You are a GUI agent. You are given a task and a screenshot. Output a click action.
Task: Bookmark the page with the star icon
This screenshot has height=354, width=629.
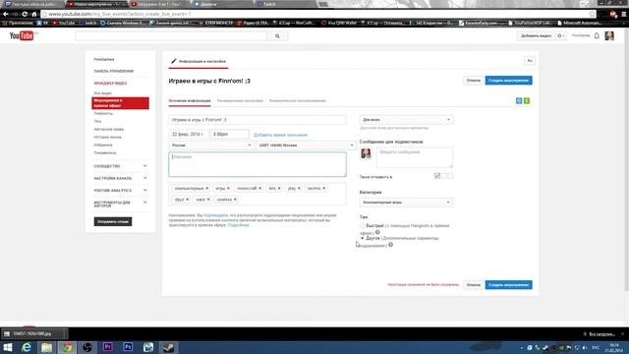click(x=592, y=14)
